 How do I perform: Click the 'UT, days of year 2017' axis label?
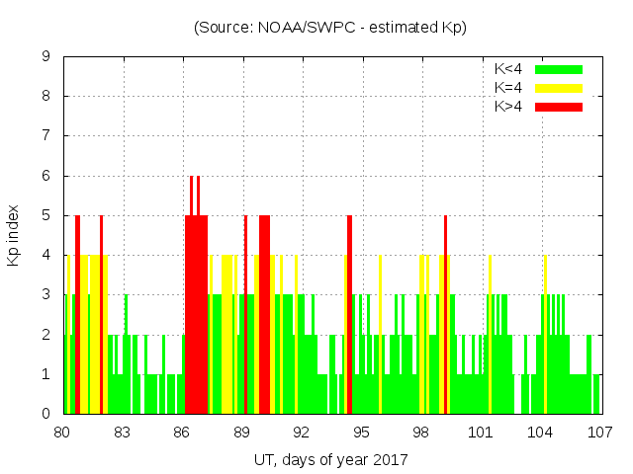(x=330, y=459)
